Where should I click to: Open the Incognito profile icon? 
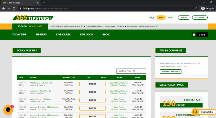point(203,9)
